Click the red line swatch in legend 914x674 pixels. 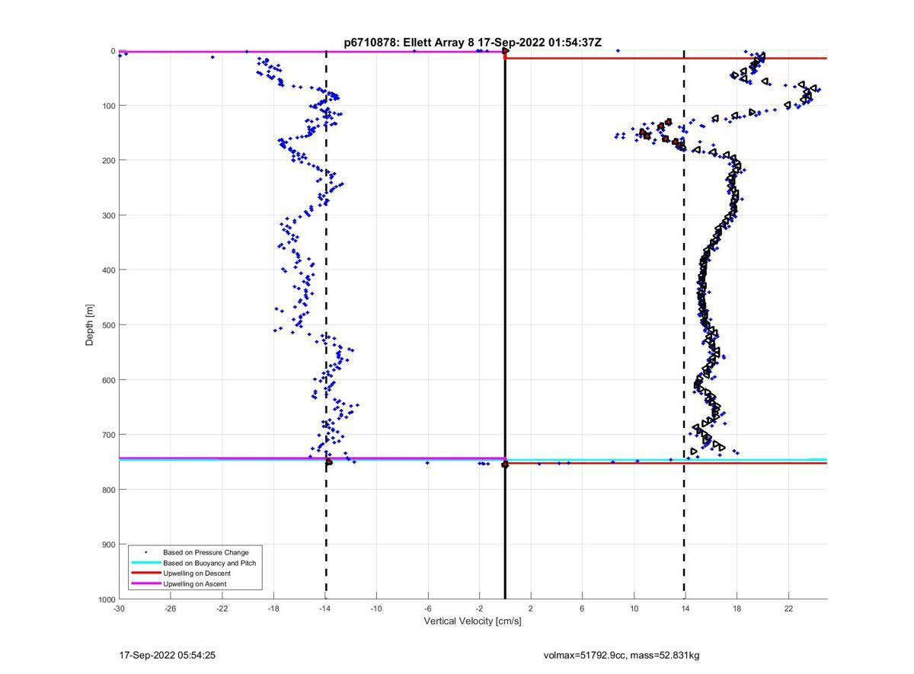click(x=145, y=573)
